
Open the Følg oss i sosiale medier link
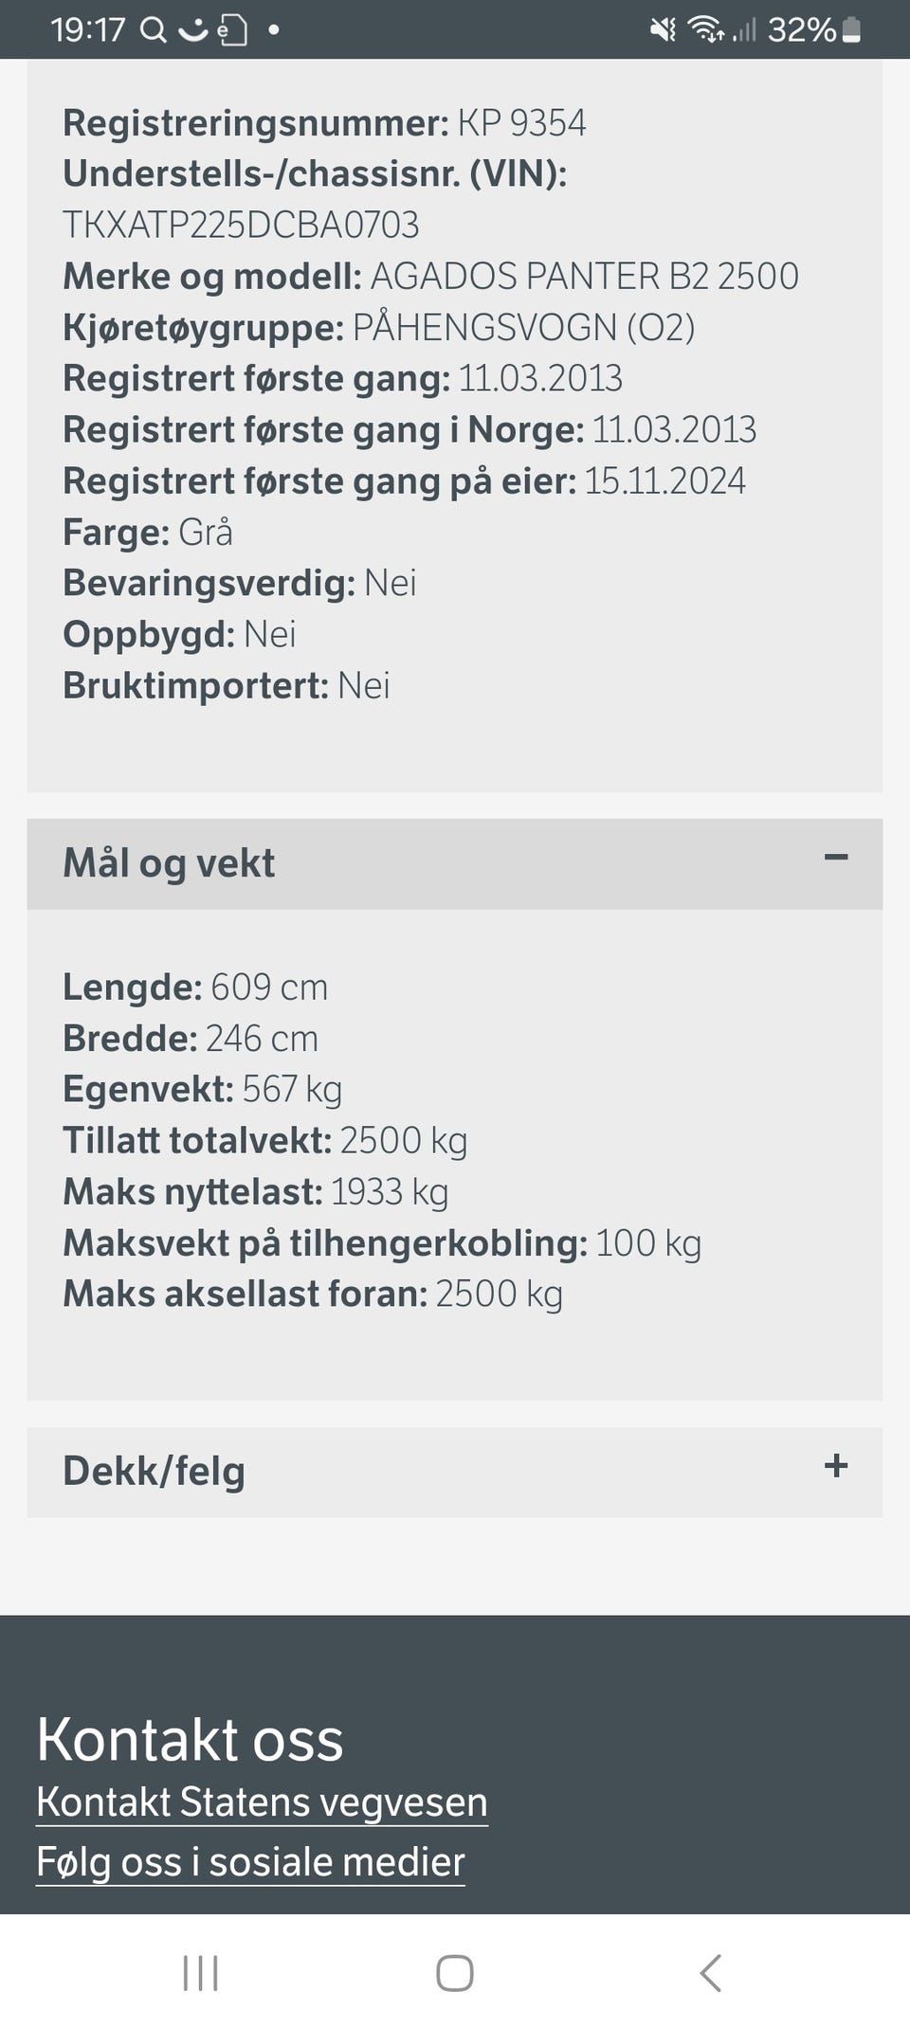click(250, 1862)
